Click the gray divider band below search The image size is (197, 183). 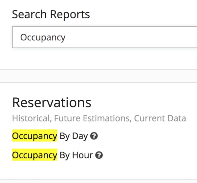coord(98,76)
